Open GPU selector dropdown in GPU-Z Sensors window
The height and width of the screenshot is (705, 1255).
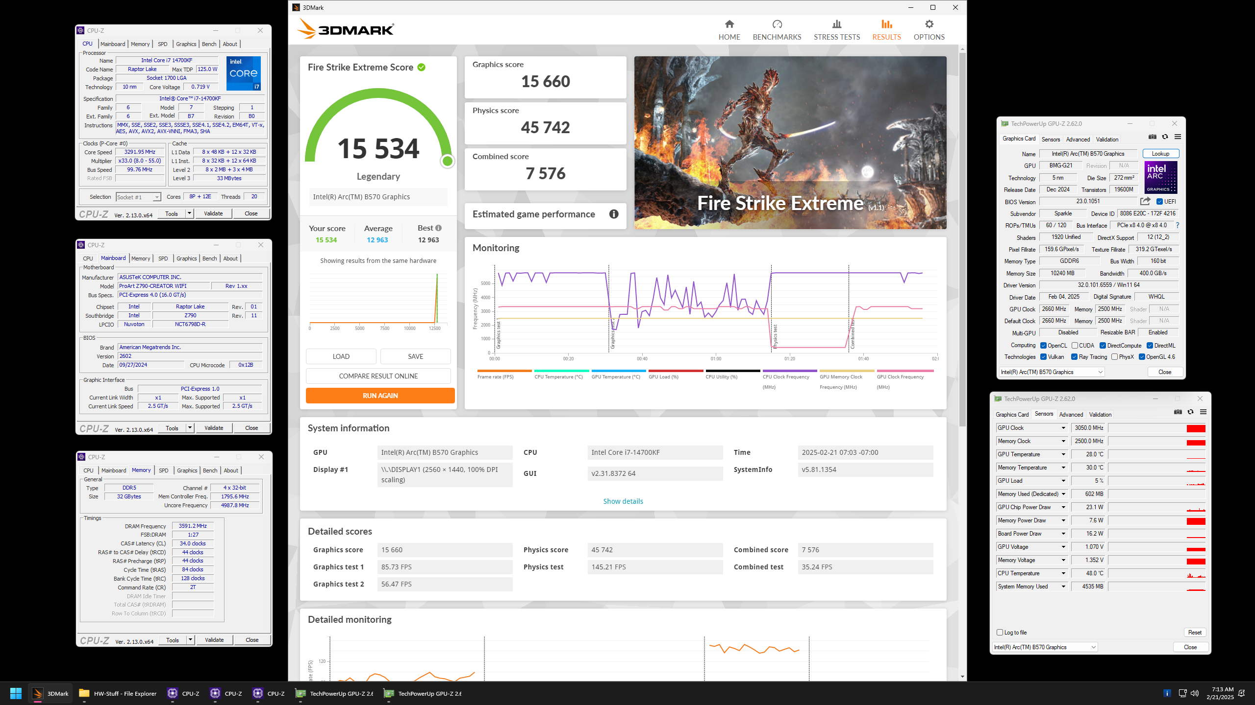(x=1045, y=647)
